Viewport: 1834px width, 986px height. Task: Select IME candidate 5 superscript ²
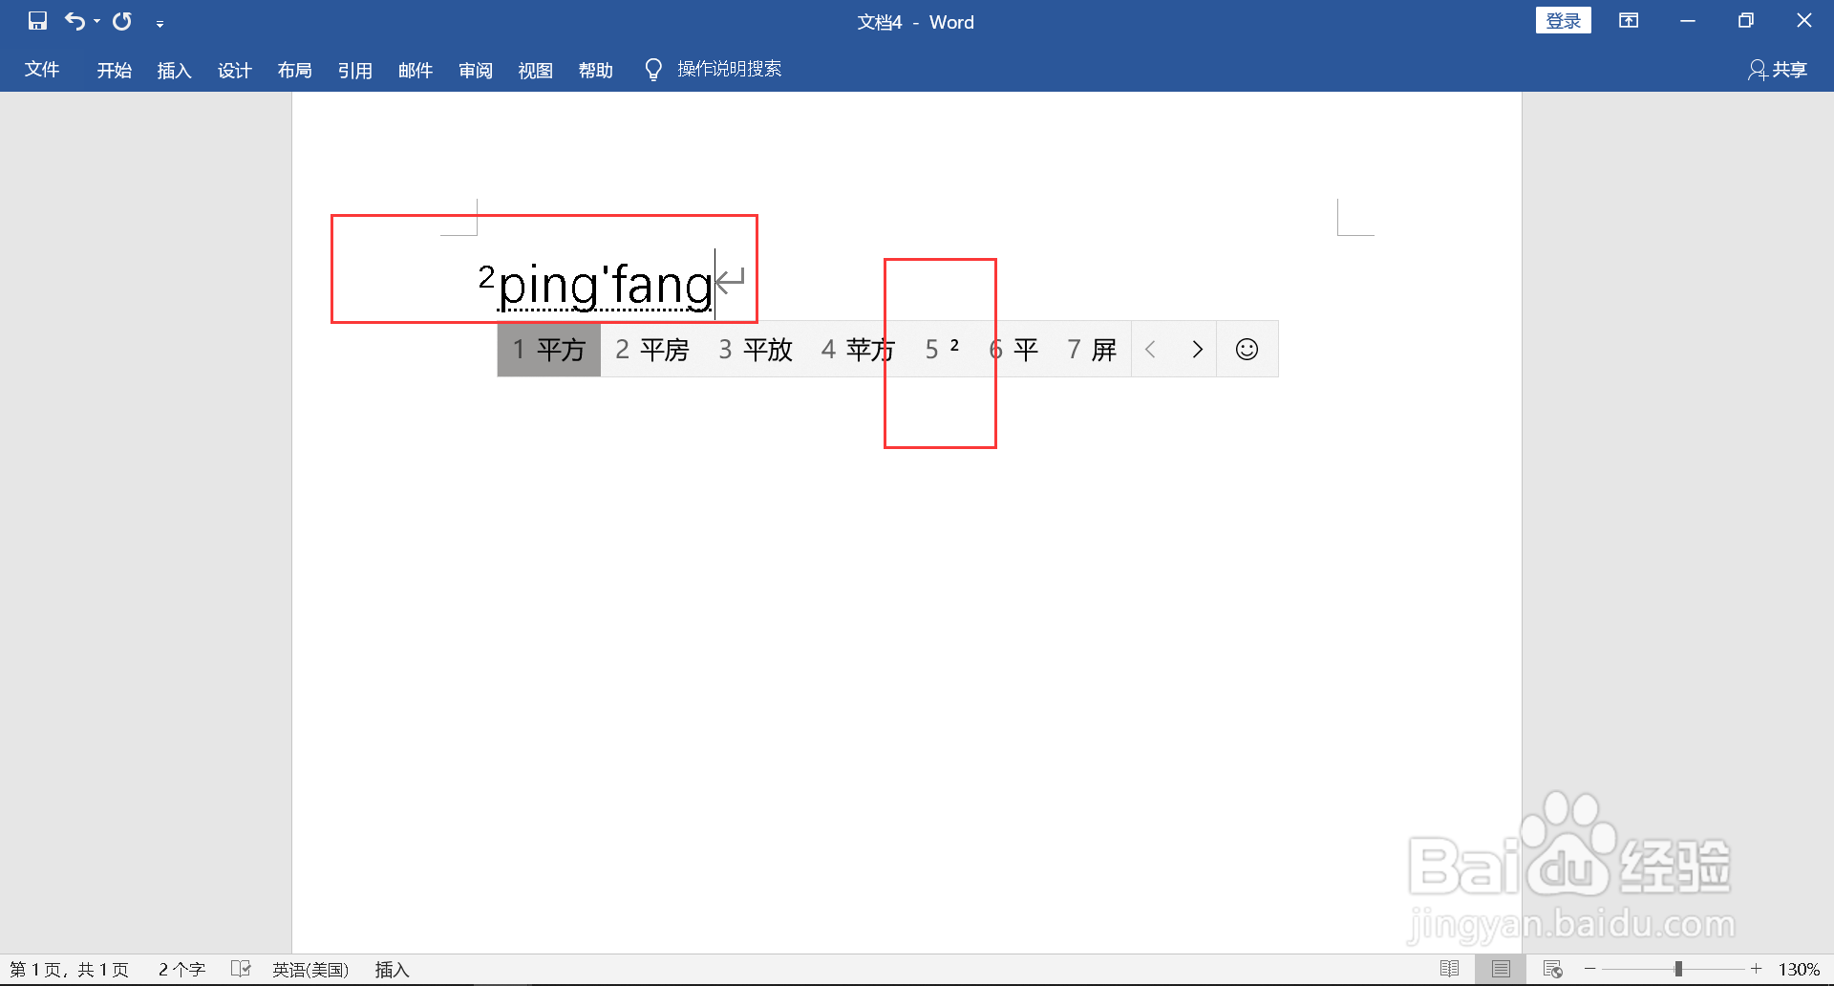click(942, 350)
